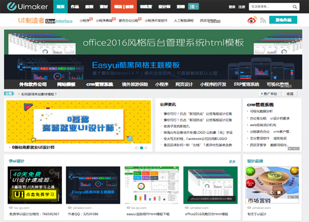Click the eye icon under Easyui酷黑 thumbnail card
The height and width of the screenshot is (222, 309).
pos(70,208)
